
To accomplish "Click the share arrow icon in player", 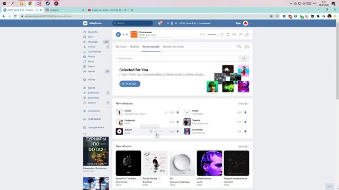I will (247, 34).
